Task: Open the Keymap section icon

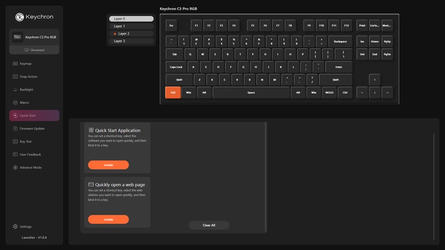Action: [x=15, y=64]
